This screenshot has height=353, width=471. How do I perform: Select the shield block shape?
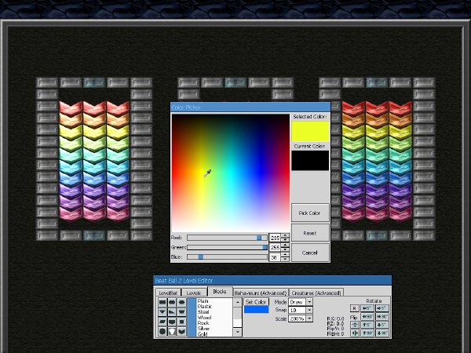point(172,322)
